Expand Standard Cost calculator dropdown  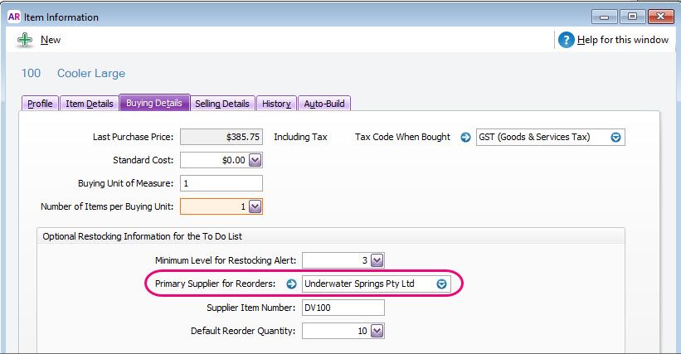255,161
